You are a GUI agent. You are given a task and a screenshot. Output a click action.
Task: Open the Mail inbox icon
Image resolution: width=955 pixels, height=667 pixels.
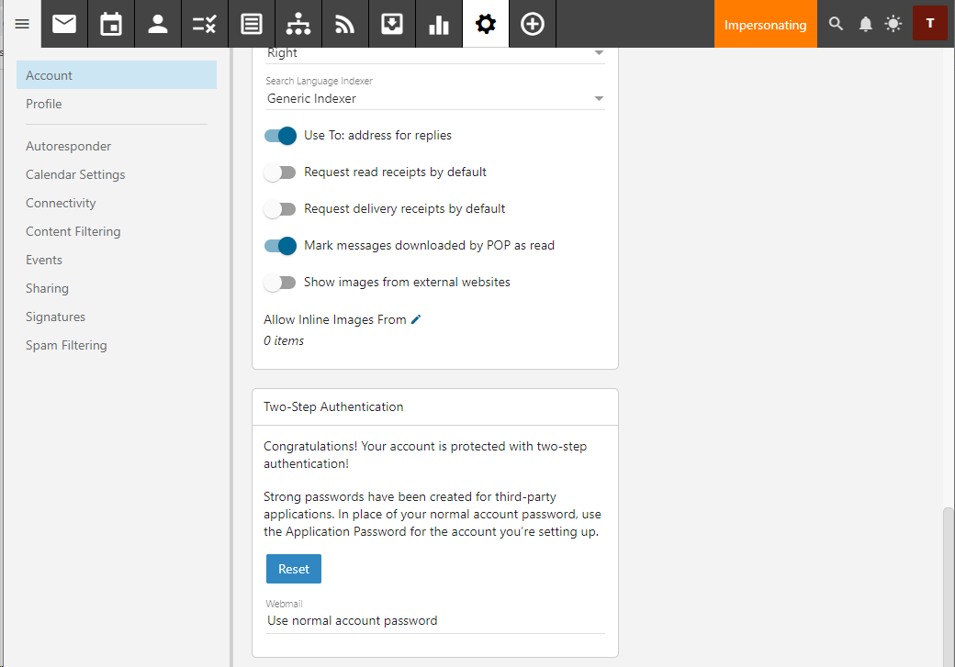click(x=64, y=24)
